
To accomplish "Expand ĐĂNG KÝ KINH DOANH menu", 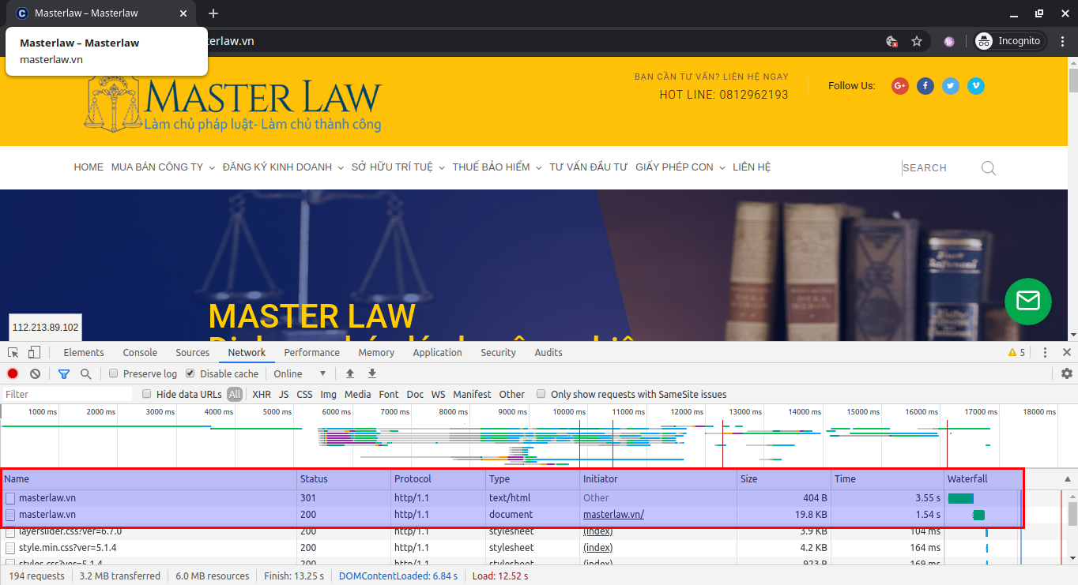I will coord(284,167).
